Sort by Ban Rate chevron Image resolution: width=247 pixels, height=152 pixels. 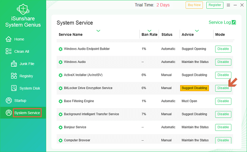pos(149,31)
